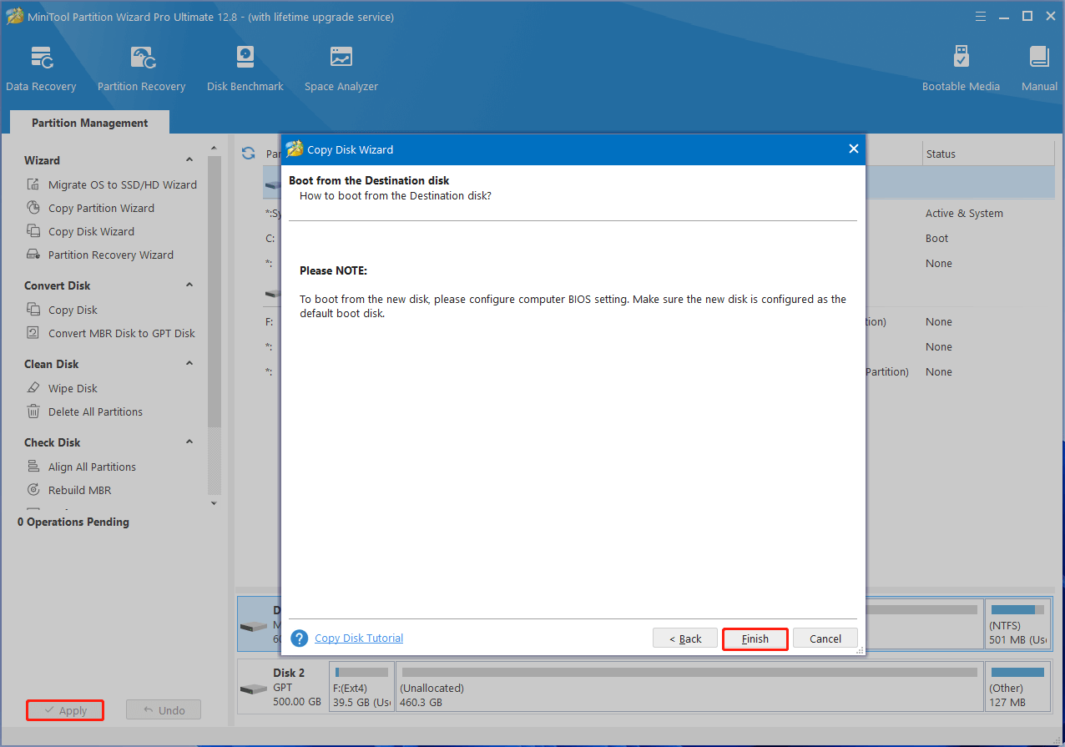Viewport: 1065px width, 747px height.
Task: Click the Undo button
Action: click(x=164, y=710)
